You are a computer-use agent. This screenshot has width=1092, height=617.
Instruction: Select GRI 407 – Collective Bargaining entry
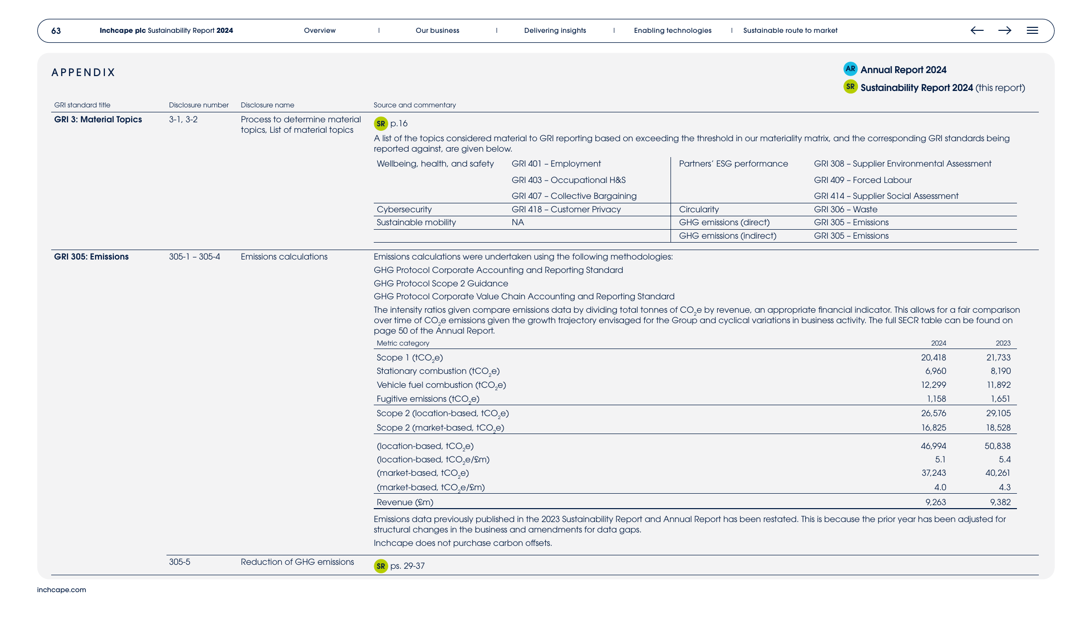(574, 196)
